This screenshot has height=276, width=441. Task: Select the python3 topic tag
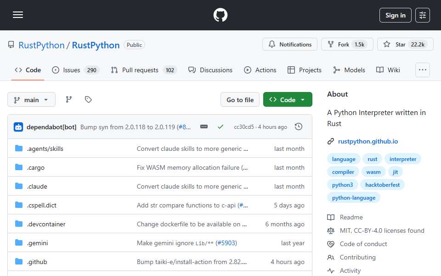[x=342, y=185]
